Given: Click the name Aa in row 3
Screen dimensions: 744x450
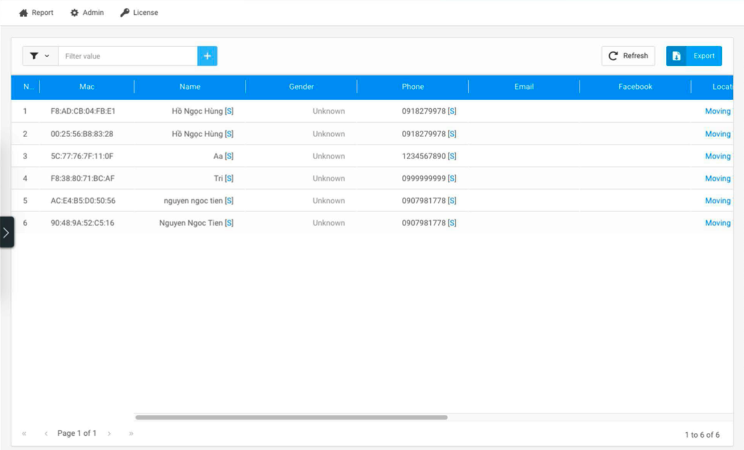Looking at the screenshot, I should pyautogui.click(x=218, y=156).
